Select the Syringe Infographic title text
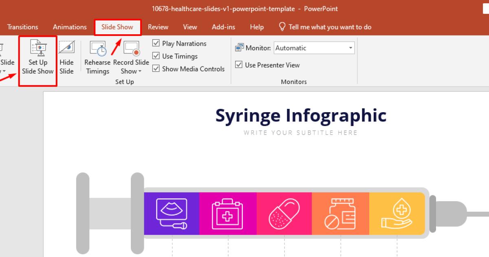Screen dimensions: 489x257 pos(300,115)
